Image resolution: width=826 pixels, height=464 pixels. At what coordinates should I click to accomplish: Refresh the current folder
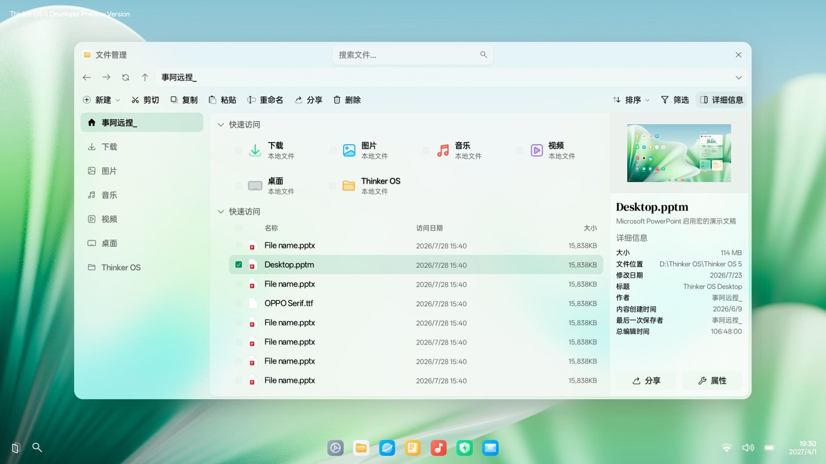[126, 77]
